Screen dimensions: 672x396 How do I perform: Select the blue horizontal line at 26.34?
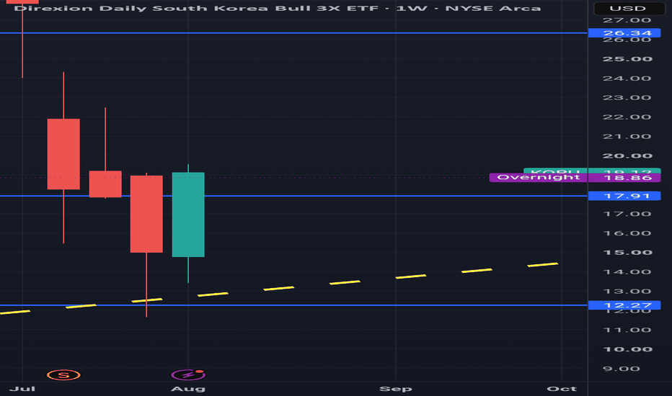[x=293, y=33]
